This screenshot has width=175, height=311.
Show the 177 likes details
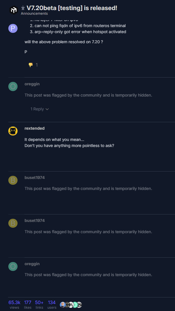click(28, 304)
